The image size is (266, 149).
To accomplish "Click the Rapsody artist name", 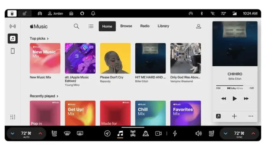I will click(105, 81).
